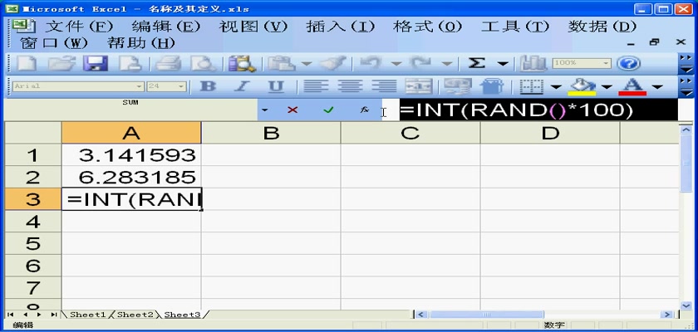Select column B header
The image size is (698, 332).
pyautogui.click(x=271, y=133)
